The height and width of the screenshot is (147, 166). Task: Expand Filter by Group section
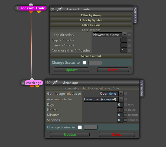coord(91,15)
